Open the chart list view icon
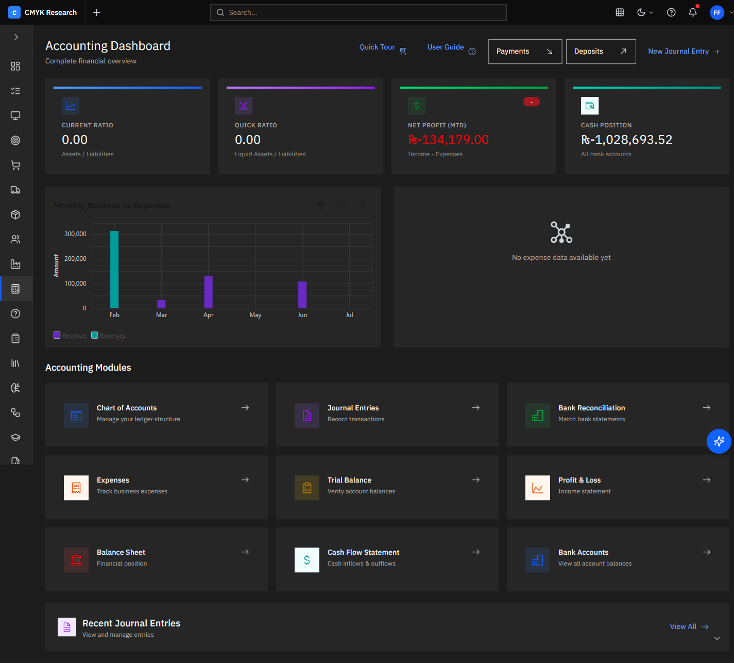This screenshot has width=734, height=663. (x=321, y=205)
